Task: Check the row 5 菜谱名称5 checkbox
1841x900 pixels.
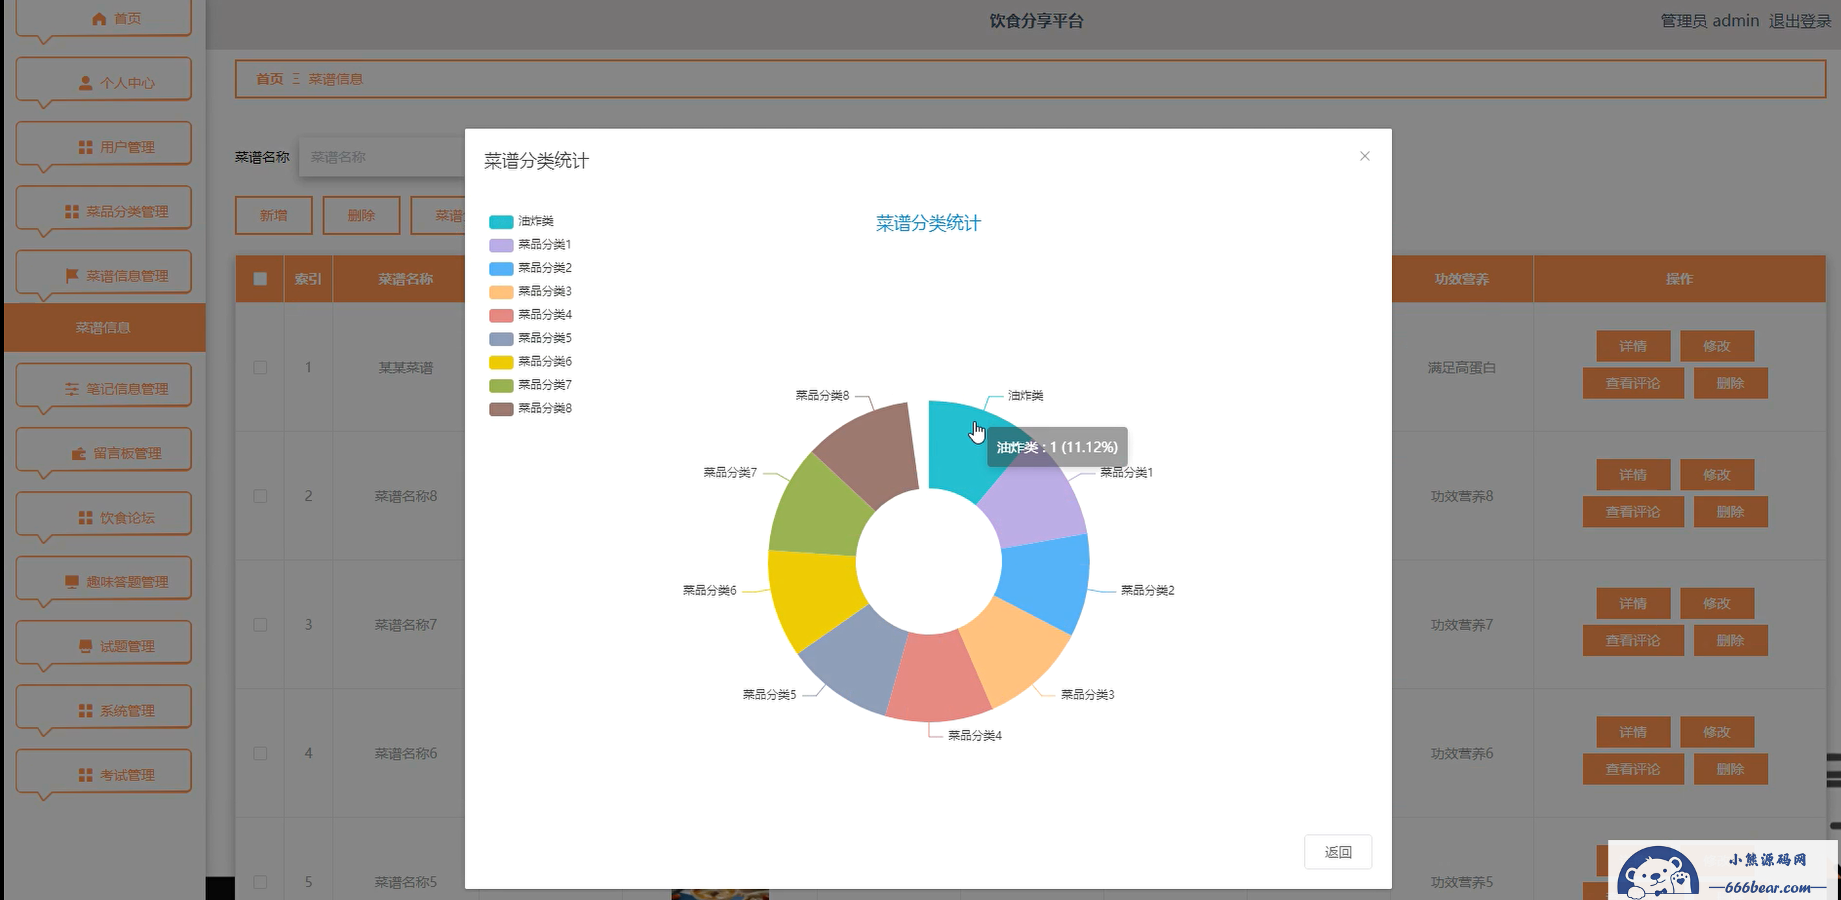Action: pyautogui.click(x=260, y=882)
